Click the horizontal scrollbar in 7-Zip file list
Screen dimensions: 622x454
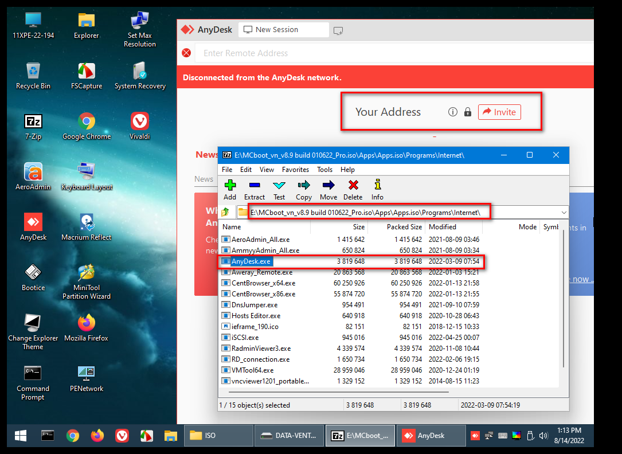pyautogui.click(x=338, y=392)
